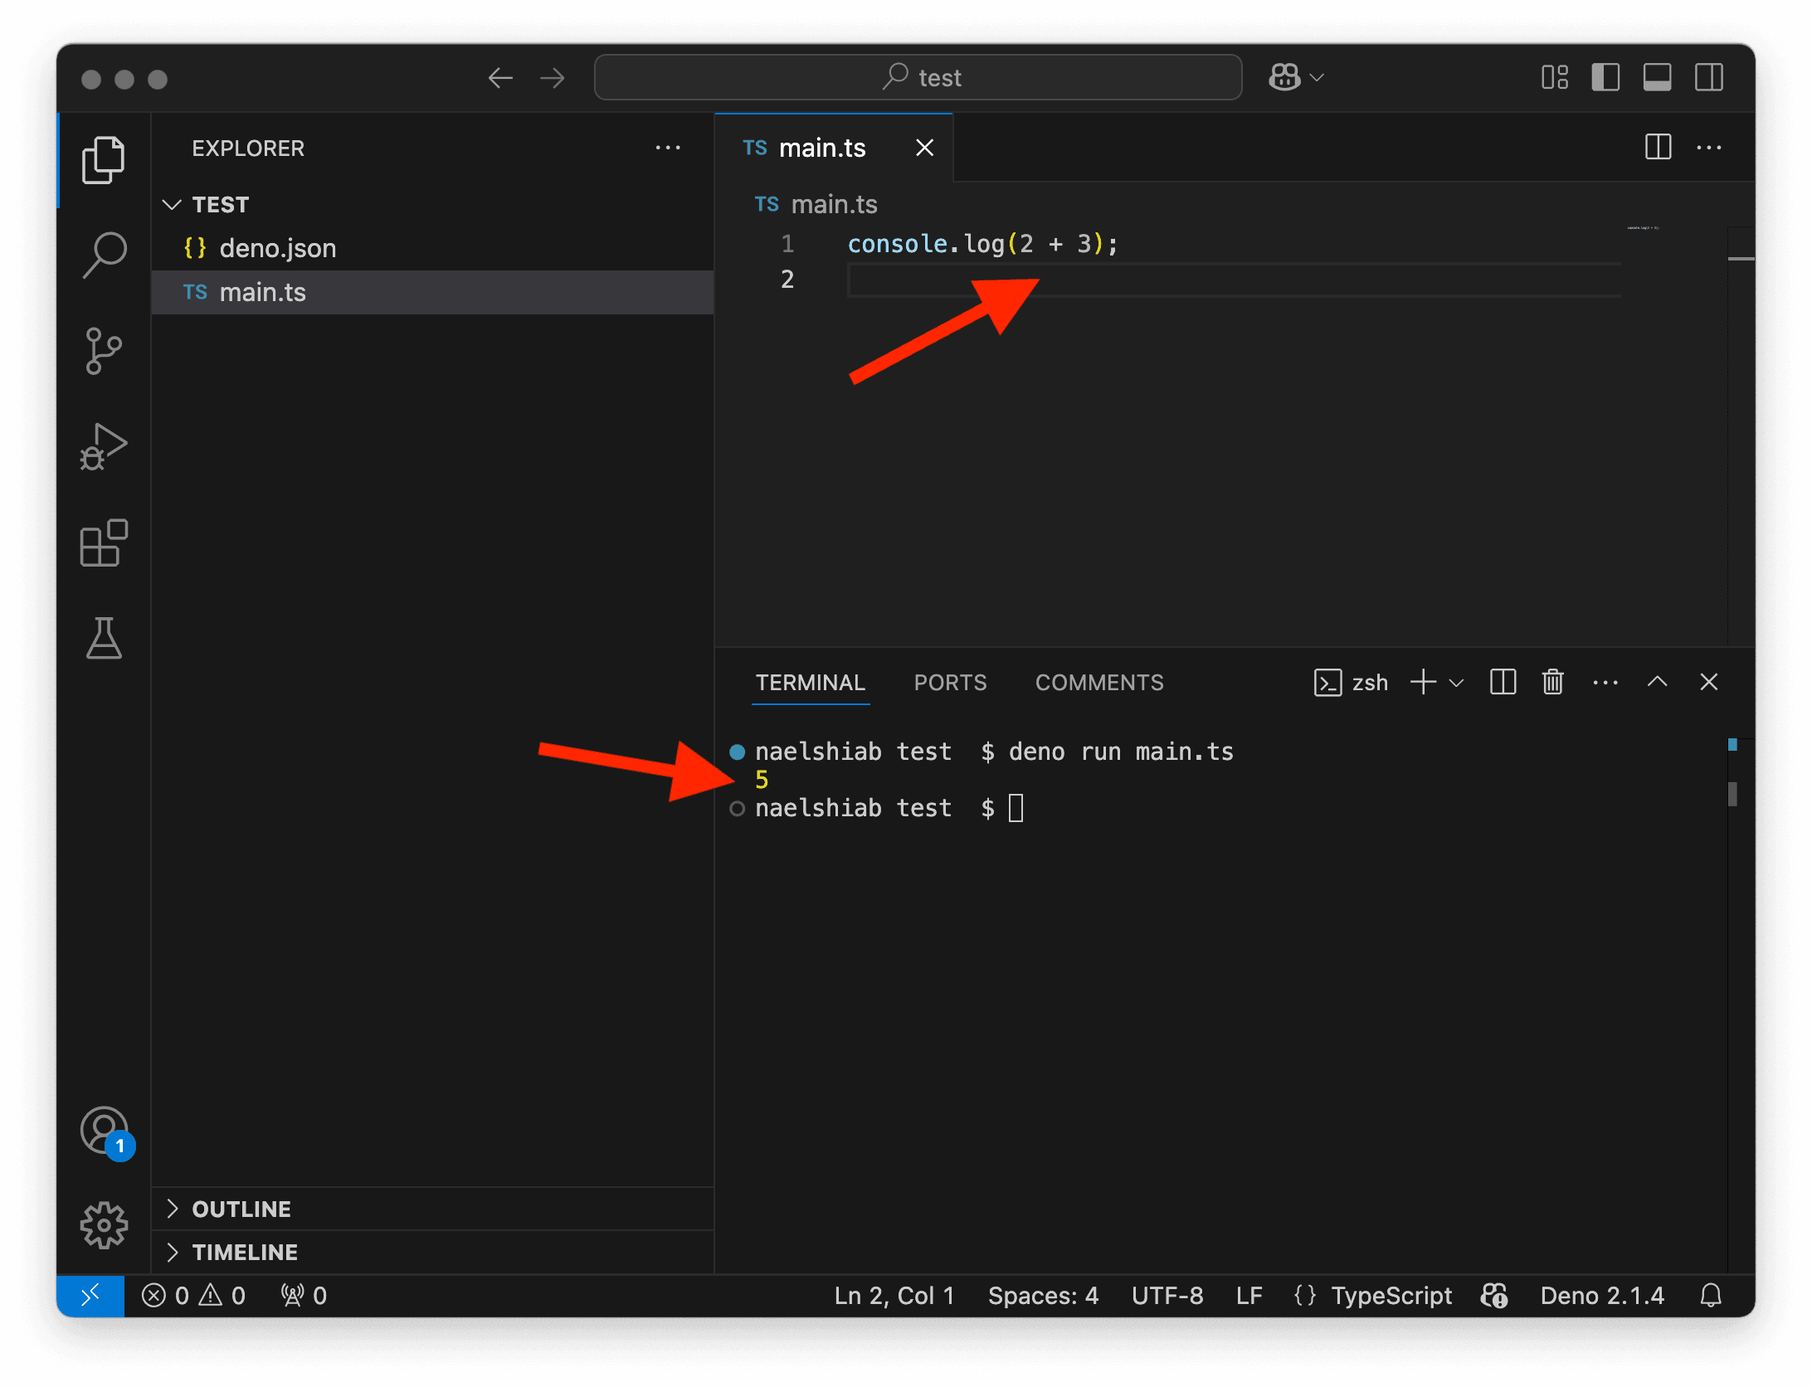Click the editor minimap
This screenshot has height=1387, width=1812.
click(x=1643, y=227)
